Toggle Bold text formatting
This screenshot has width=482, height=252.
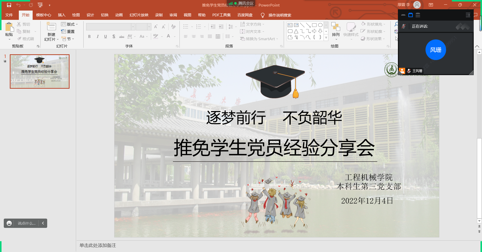(89, 36)
